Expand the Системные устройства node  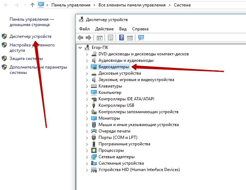87,164
